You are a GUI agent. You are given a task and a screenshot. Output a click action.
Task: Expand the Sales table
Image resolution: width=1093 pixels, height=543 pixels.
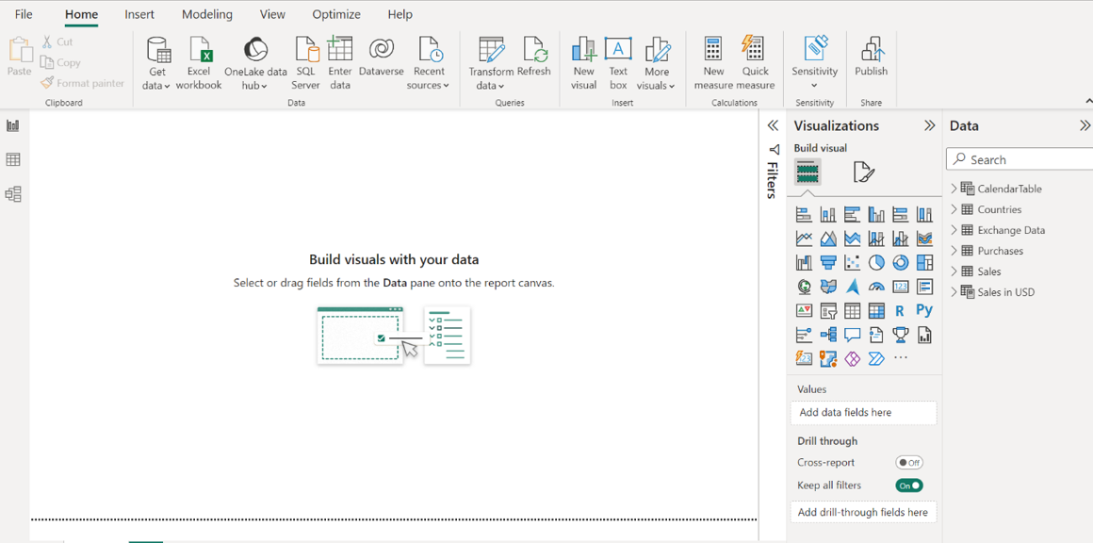click(954, 271)
